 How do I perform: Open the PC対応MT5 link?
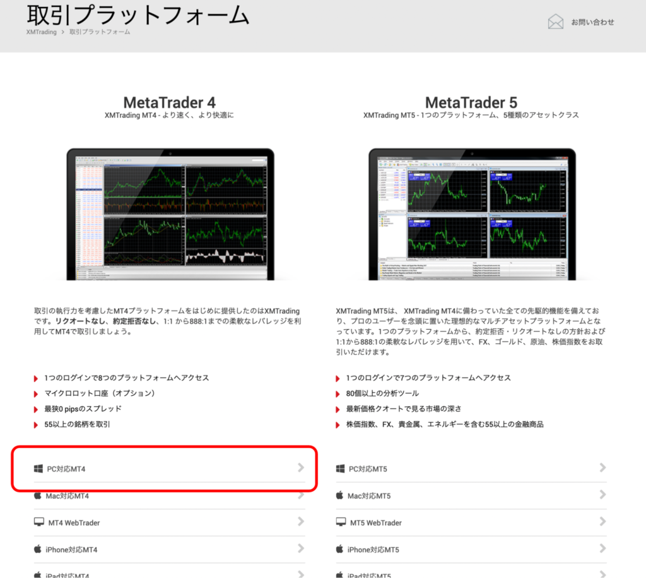point(368,469)
